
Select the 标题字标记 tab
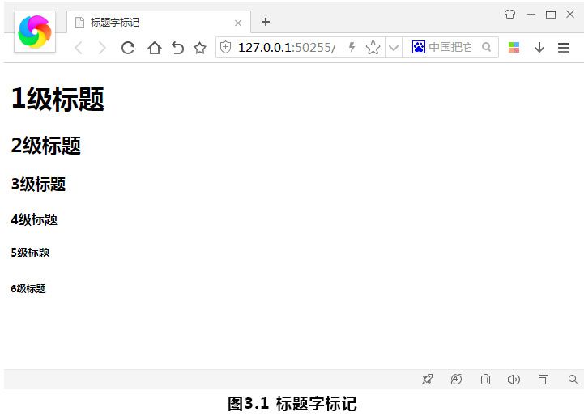coord(159,23)
